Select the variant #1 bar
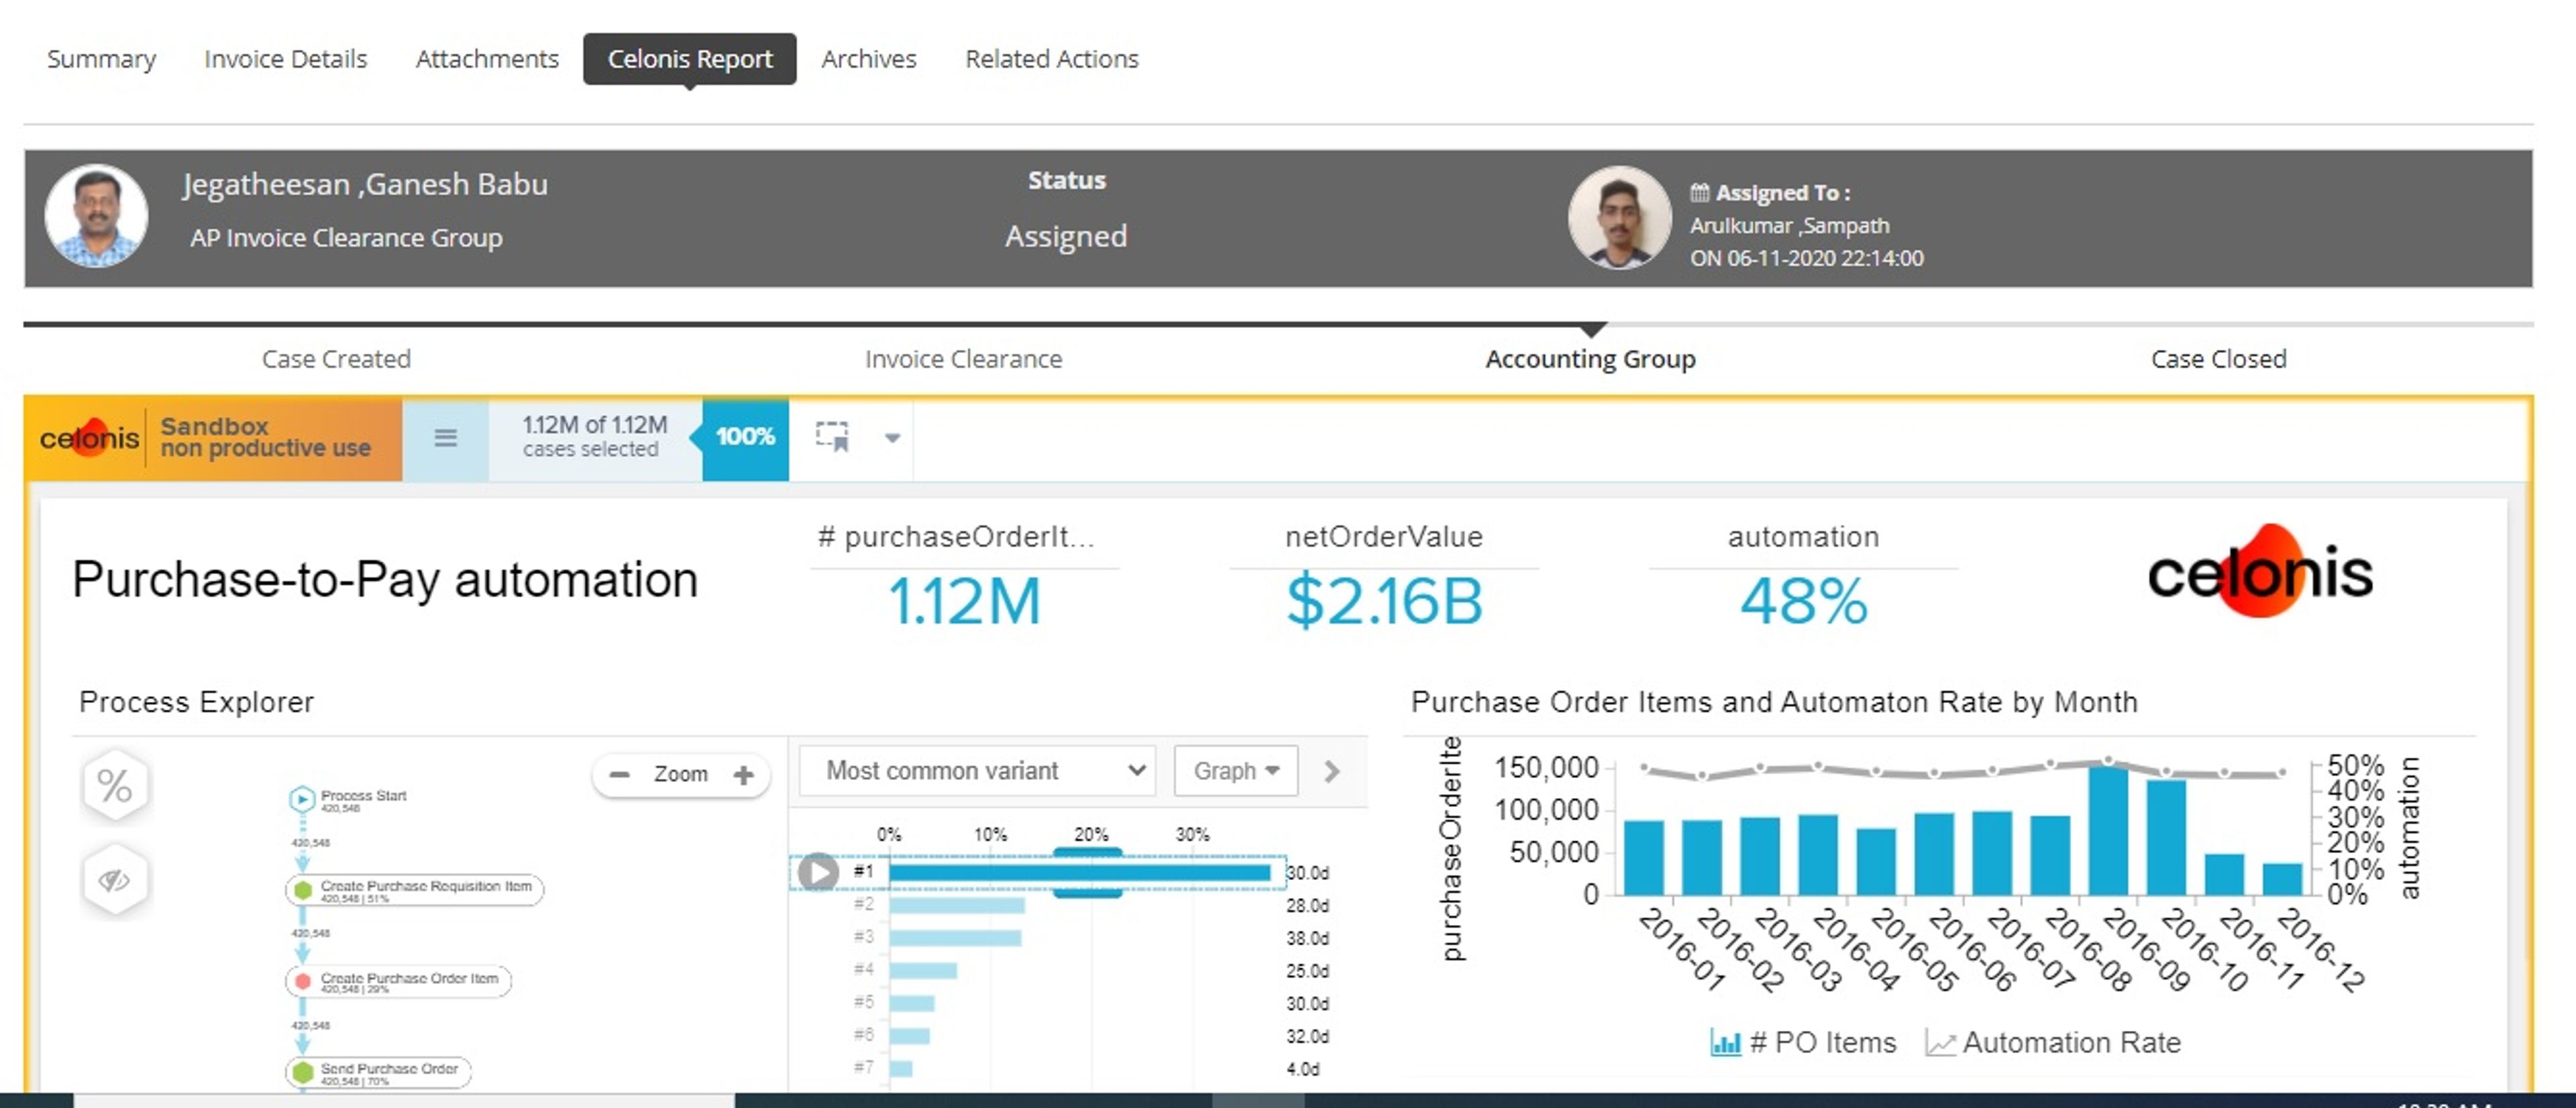The width and height of the screenshot is (2576, 1108). (x=1079, y=872)
